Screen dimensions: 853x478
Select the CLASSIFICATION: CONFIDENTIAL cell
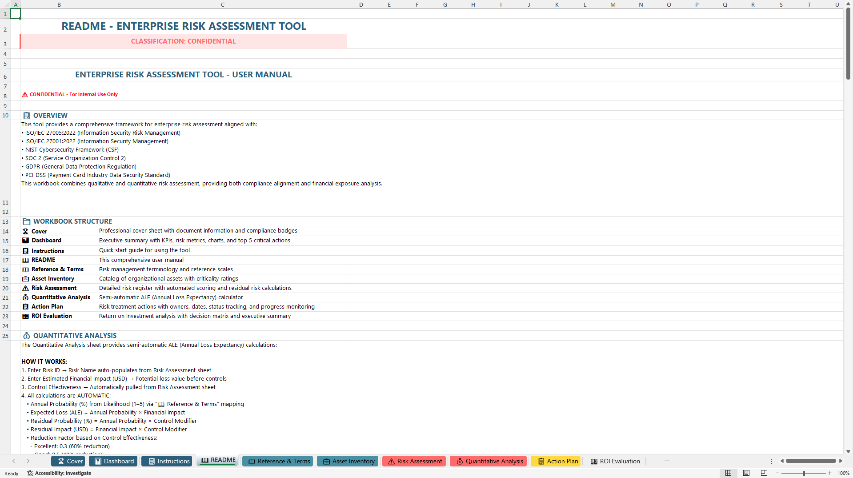184,41
